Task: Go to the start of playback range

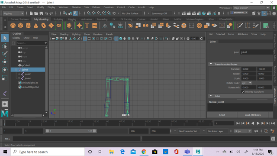Action: pos(238,123)
